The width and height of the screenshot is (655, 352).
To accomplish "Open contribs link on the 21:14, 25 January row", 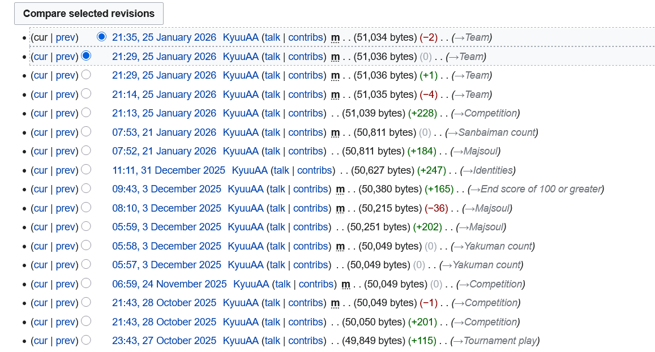I will (306, 95).
